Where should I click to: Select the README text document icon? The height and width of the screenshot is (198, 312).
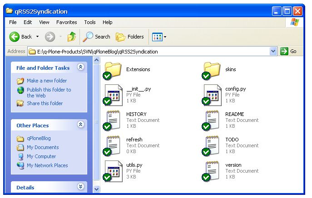click(211, 120)
